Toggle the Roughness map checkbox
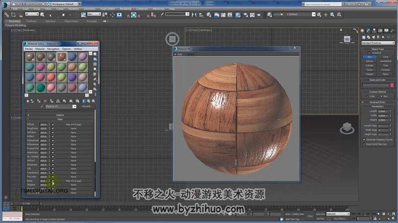This screenshot has height=223, width=398. pos(53,128)
